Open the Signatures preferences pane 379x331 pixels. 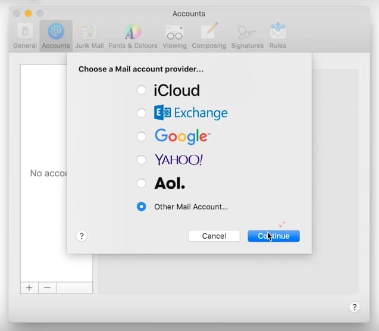click(247, 36)
